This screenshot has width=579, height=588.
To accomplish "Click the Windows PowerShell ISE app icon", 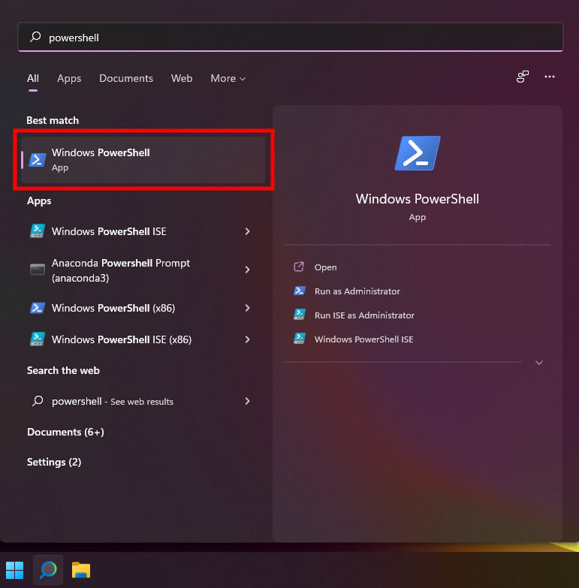I will (38, 231).
